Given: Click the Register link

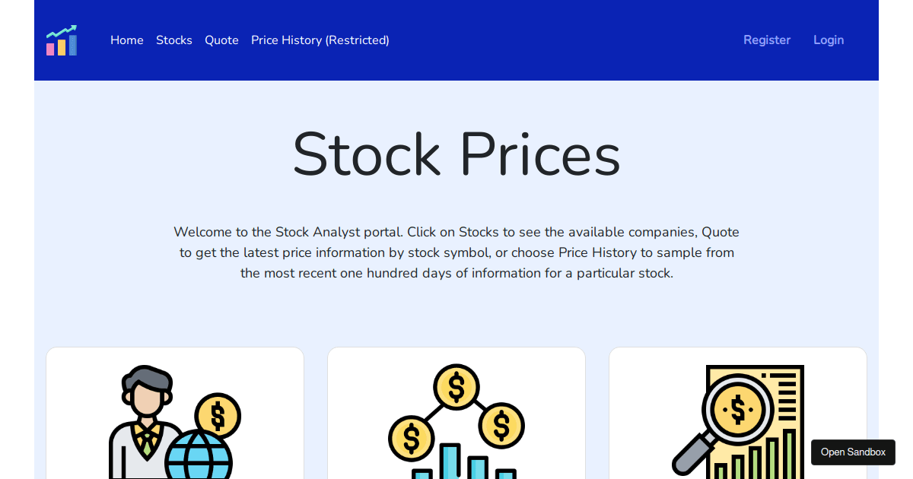Looking at the screenshot, I should [767, 40].
